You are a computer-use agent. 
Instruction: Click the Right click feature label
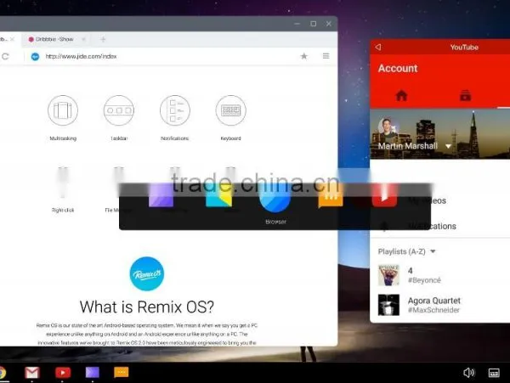[63, 210]
